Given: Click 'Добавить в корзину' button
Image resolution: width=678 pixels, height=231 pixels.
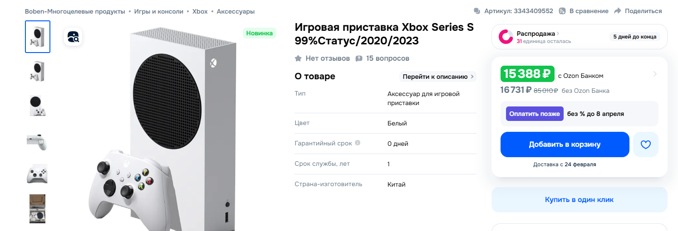Looking at the screenshot, I should (x=565, y=144).
